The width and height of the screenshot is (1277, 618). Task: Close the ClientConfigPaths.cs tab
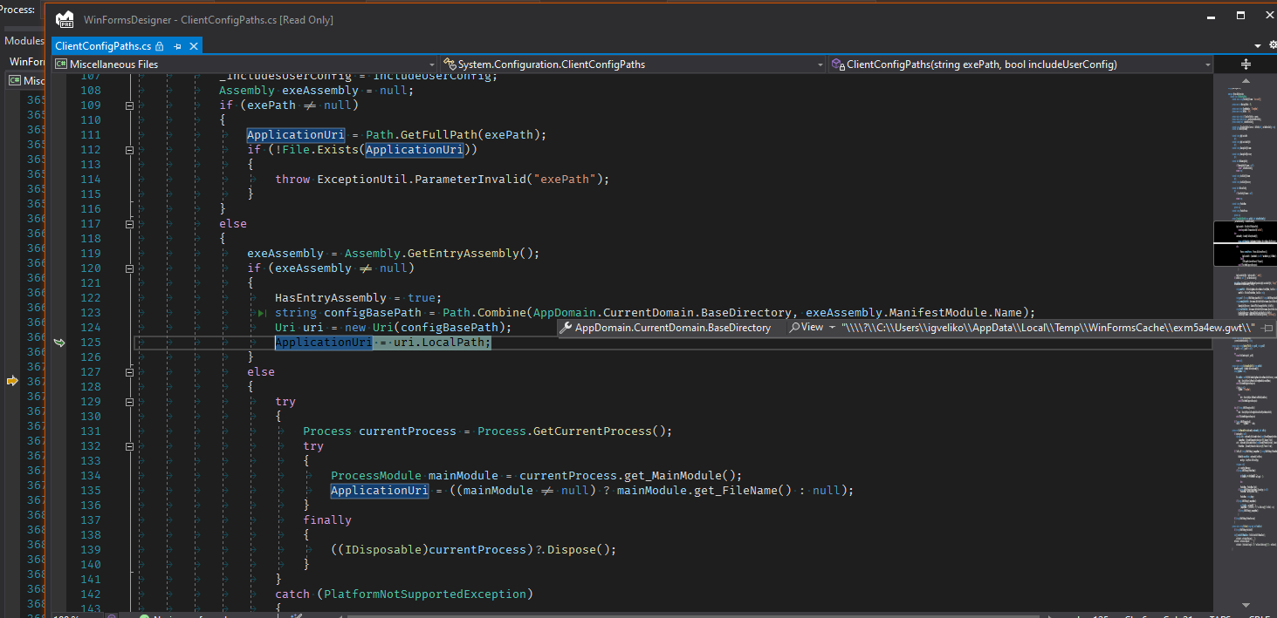194,46
